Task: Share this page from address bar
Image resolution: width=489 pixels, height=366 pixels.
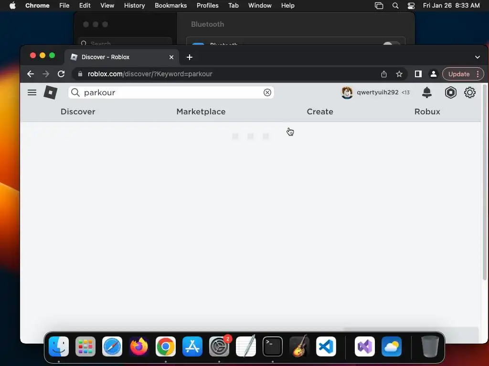Action: tap(384, 74)
